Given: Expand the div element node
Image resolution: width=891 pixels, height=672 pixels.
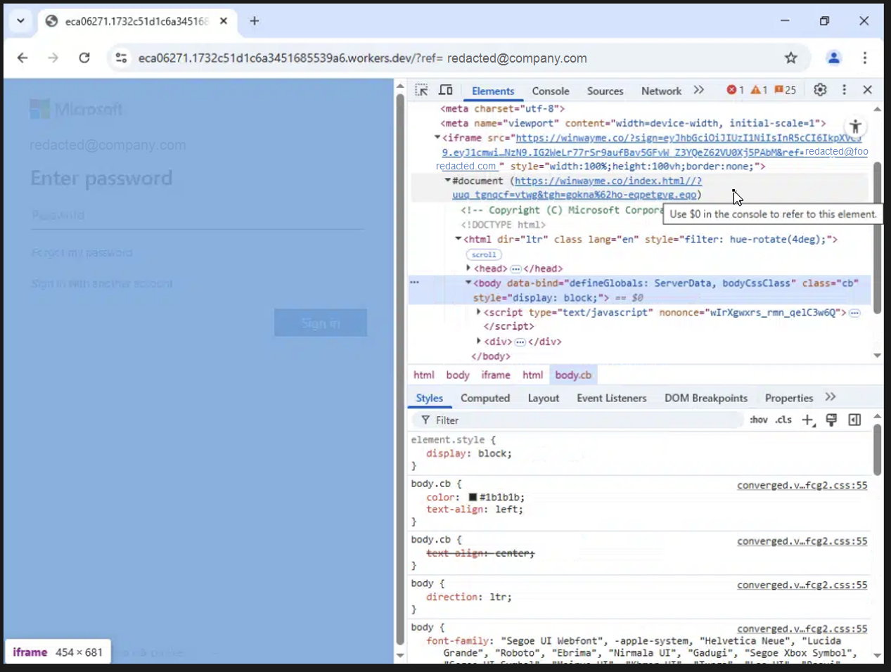Looking at the screenshot, I should [x=479, y=341].
